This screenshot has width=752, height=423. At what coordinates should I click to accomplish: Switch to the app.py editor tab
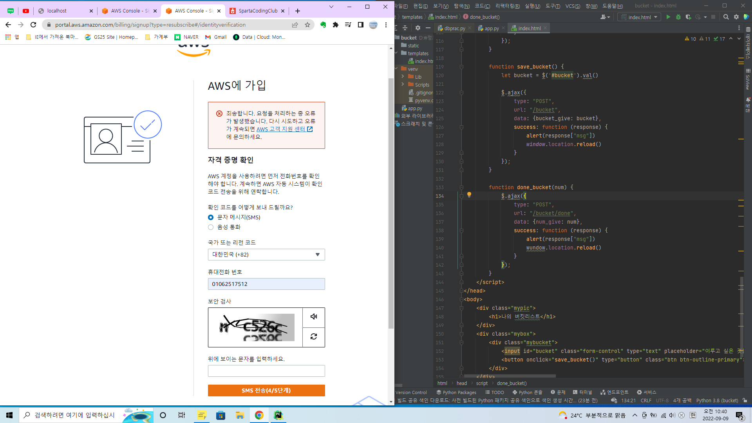pos(492,28)
